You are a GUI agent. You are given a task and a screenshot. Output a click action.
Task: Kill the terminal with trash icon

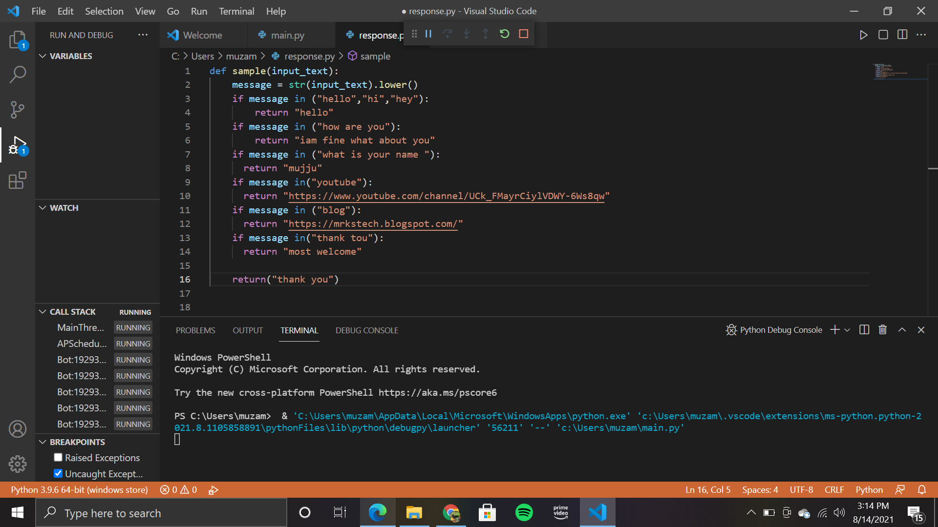pos(883,330)
